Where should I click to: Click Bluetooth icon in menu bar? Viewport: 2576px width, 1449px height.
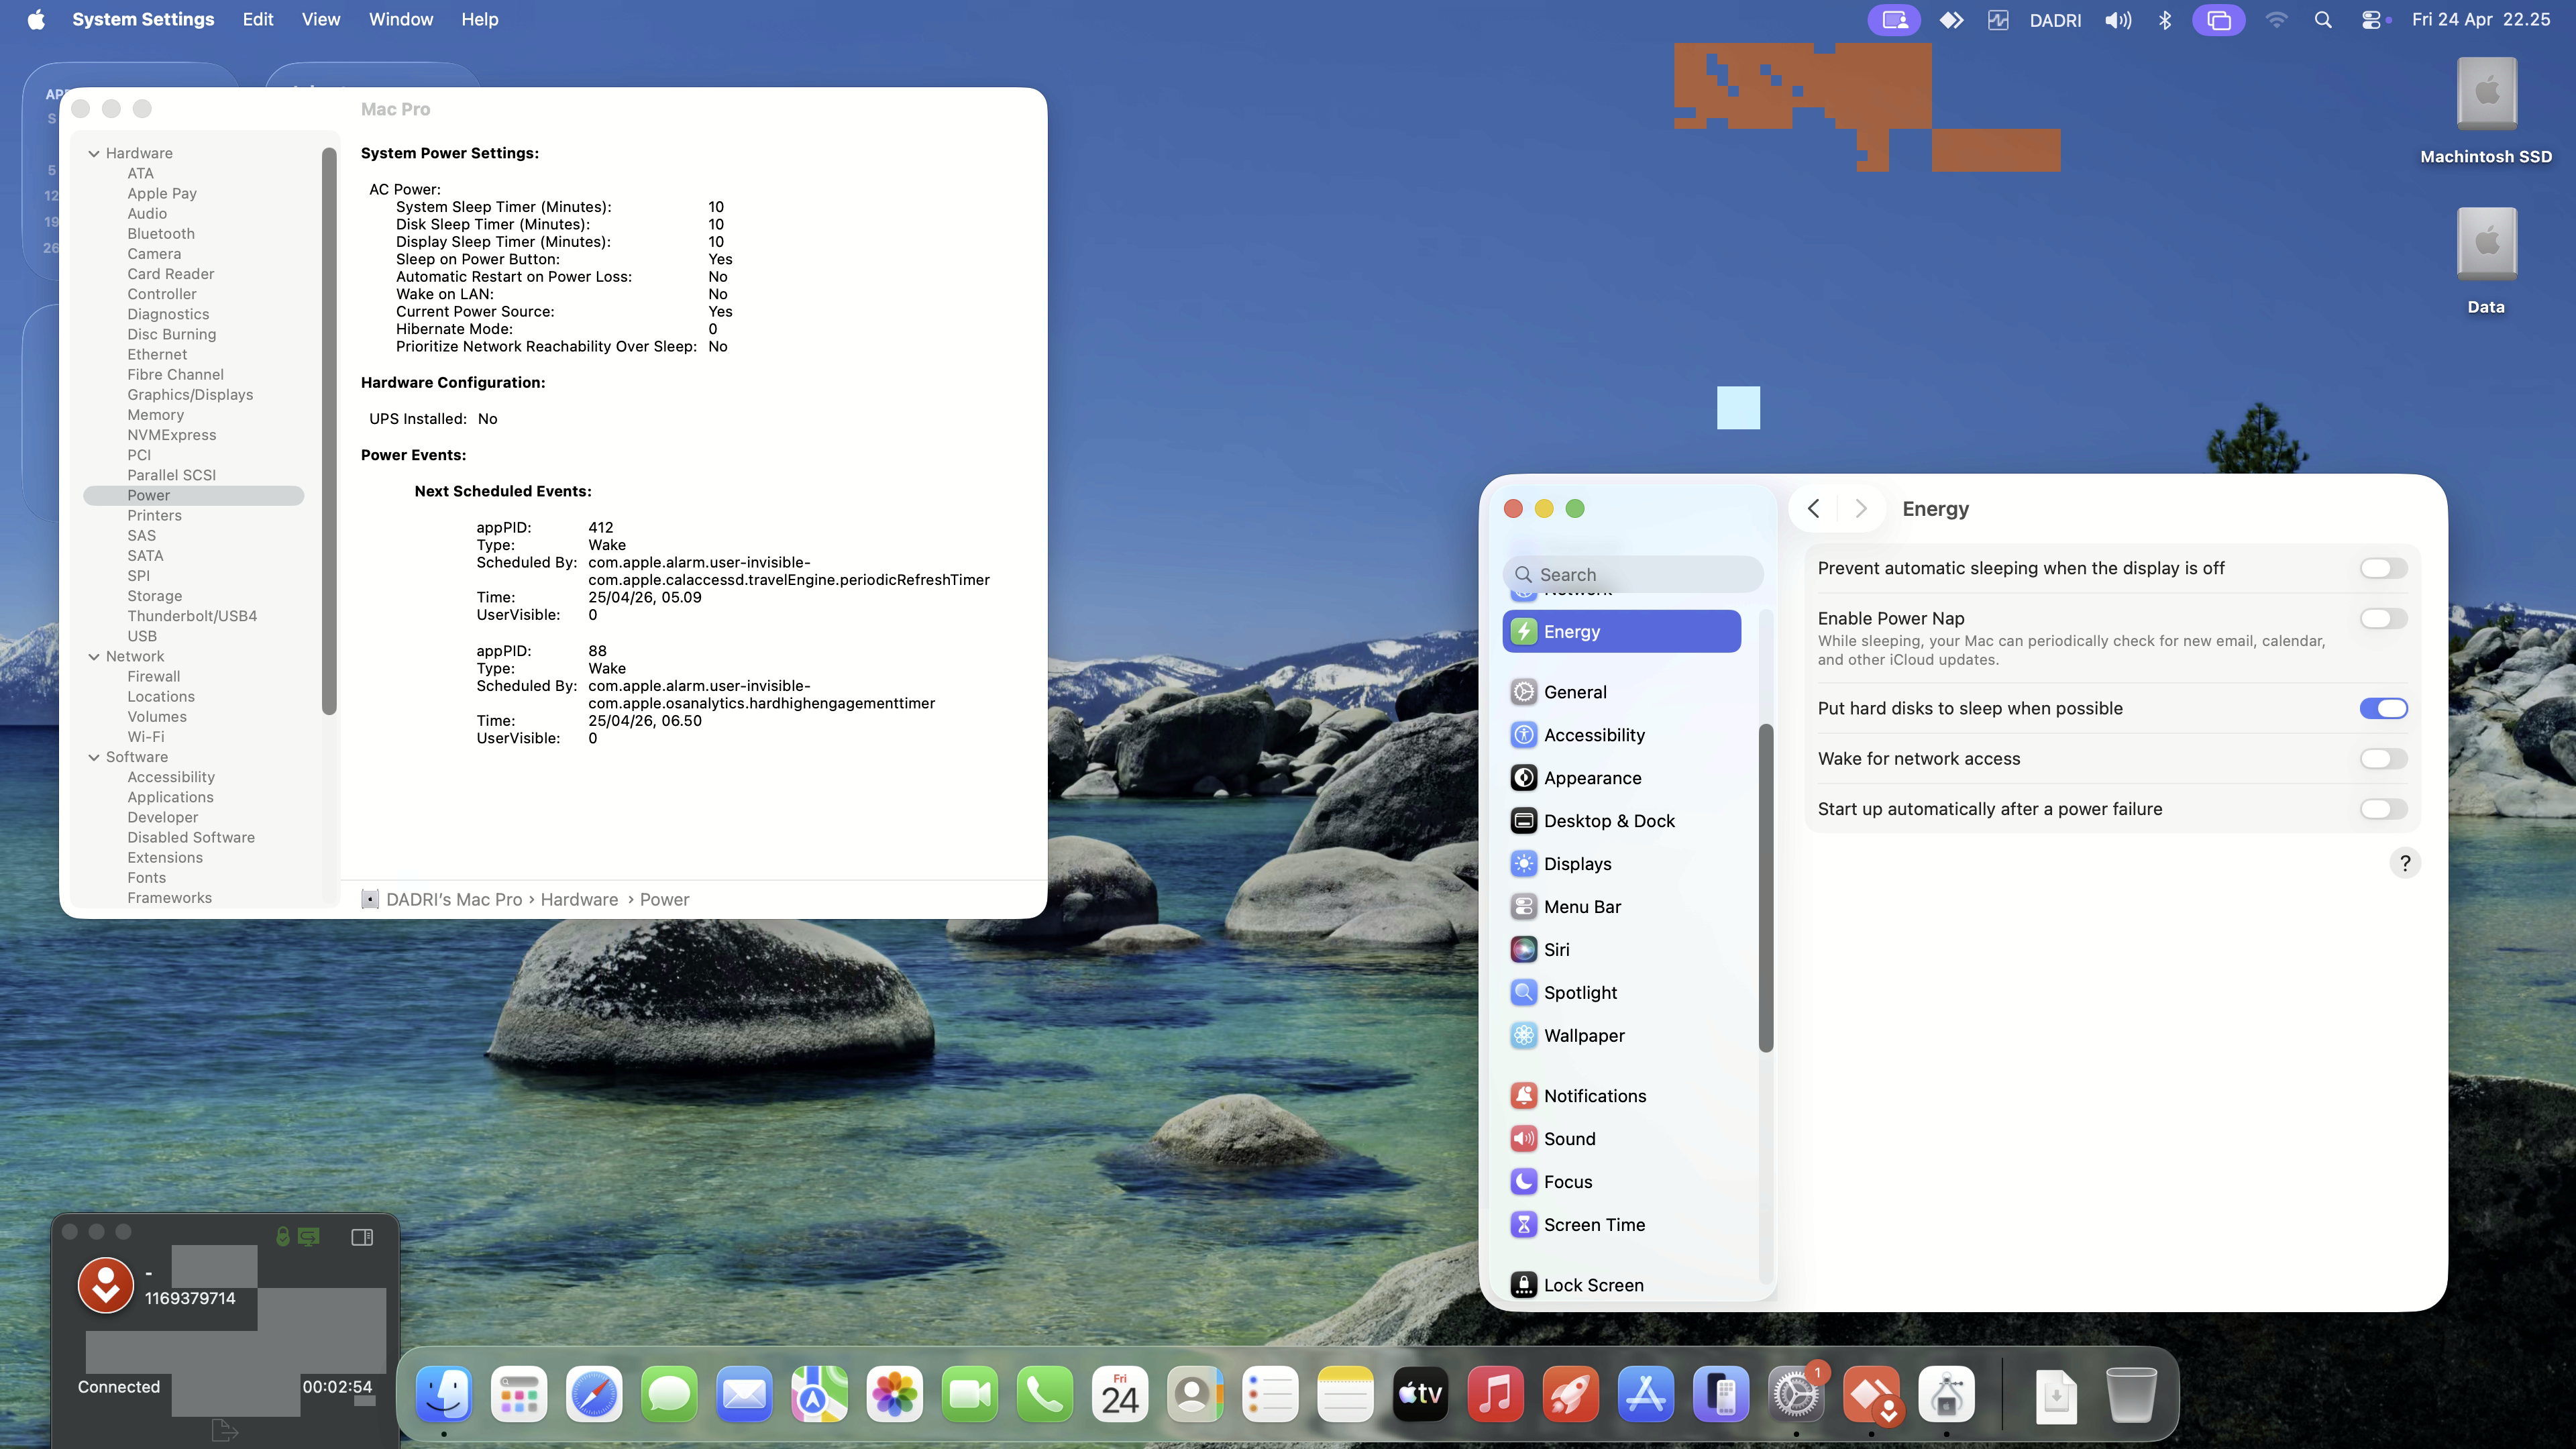coord(2165,20)
